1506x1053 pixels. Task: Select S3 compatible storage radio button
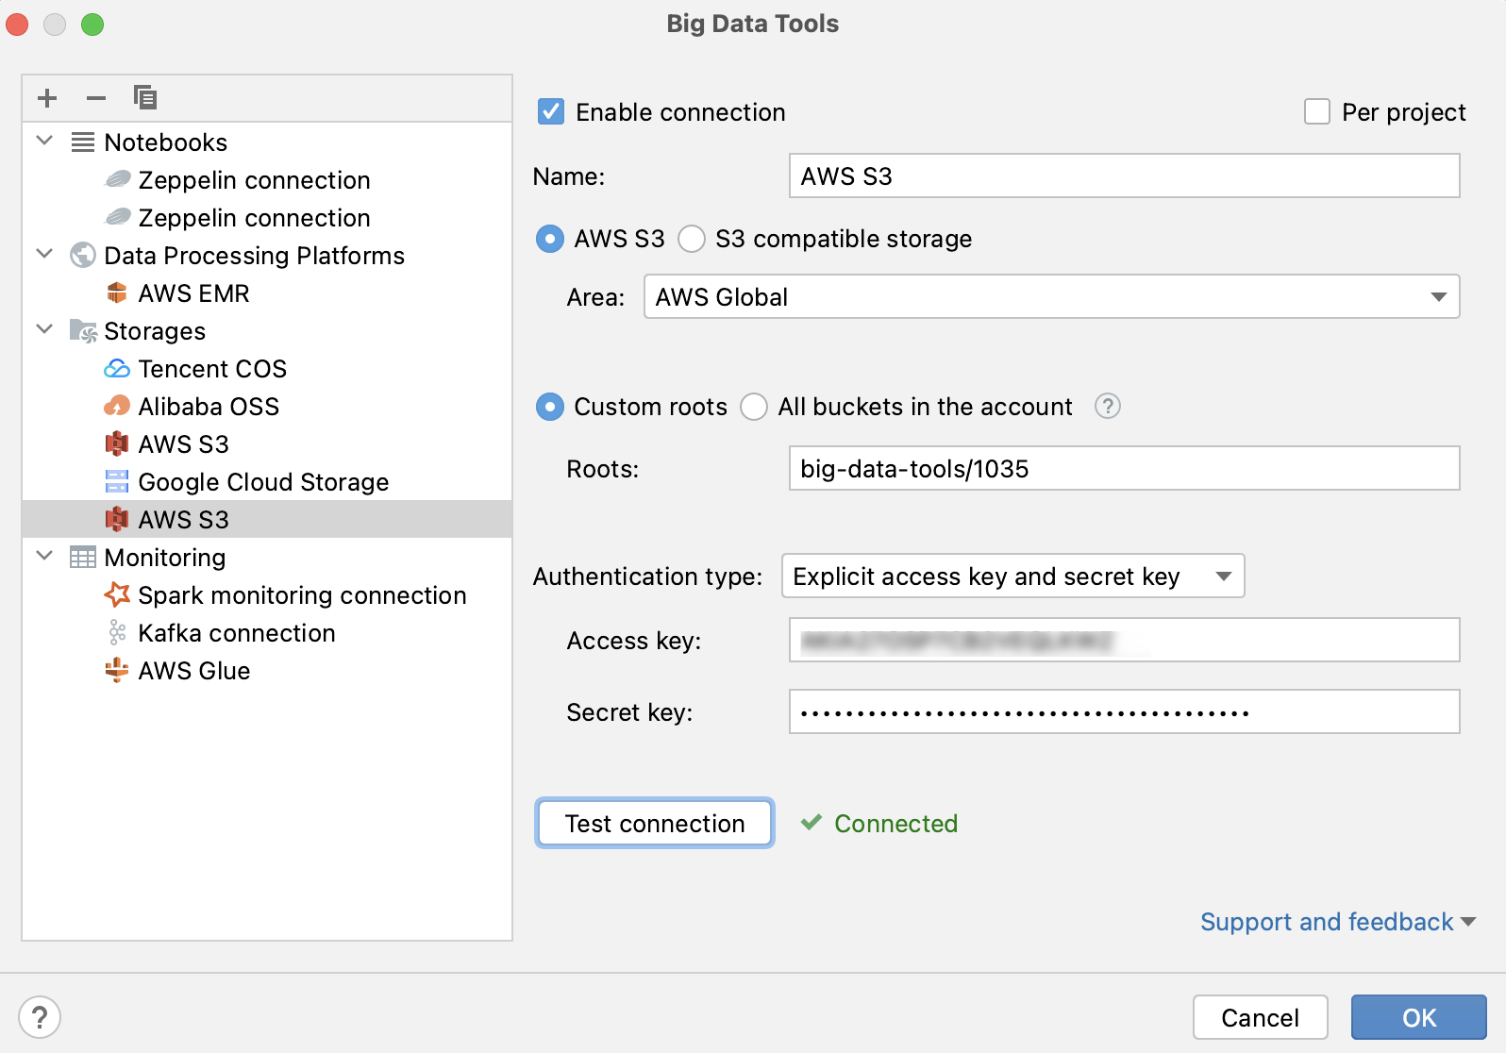point(692,239)
